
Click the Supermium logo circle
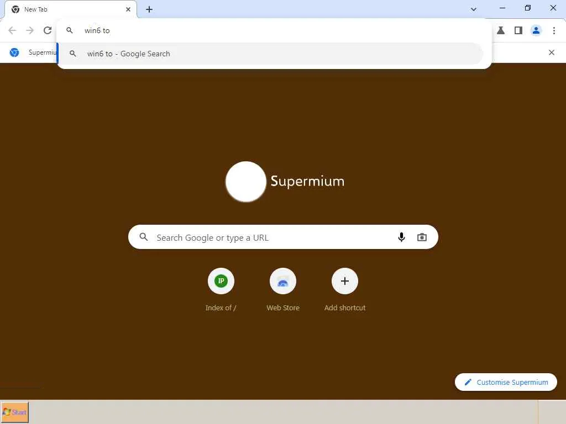pos(246,181)
